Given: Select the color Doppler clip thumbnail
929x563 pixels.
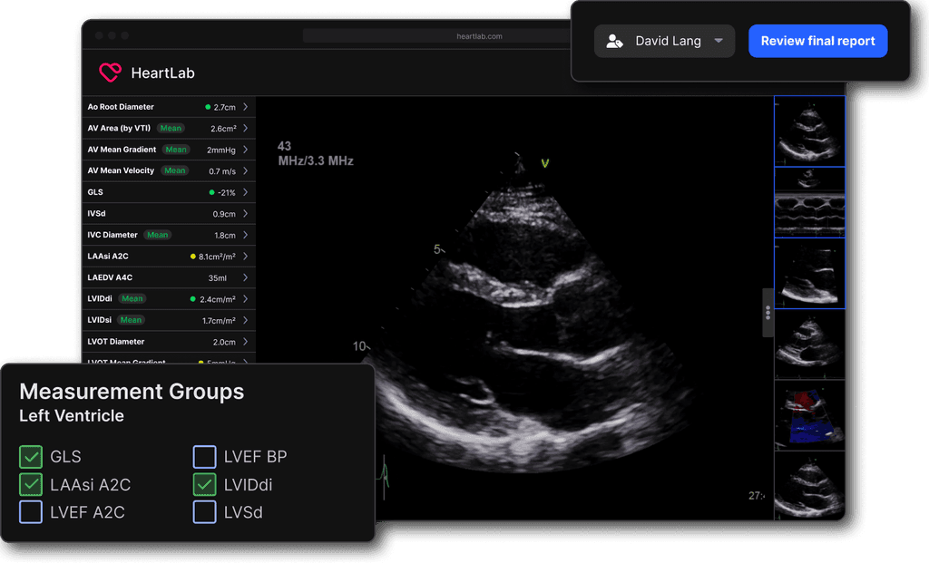Looking at the screenshot, I should [808, 414].
